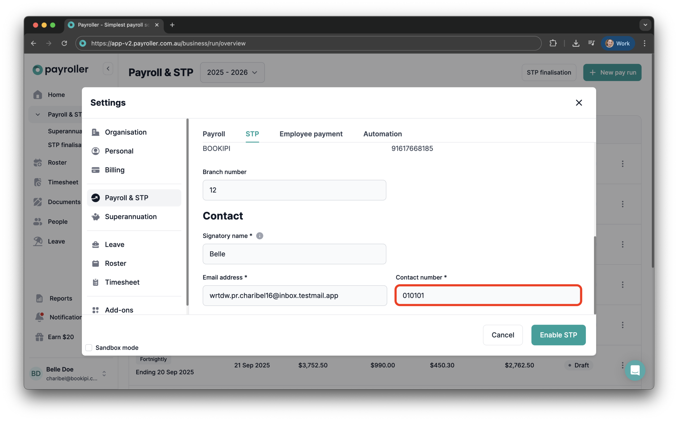Switch to Employee payment tab
678x421 pixels.
[x=311, y=134]
